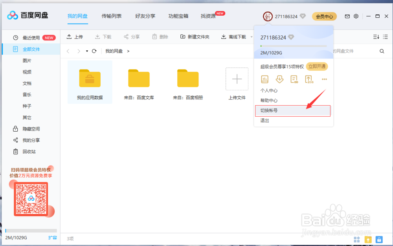Image resolution: width=393 pixels, height=246 pixels.
Task: Click the refresh icon in navigation bar
Action: [x=94, y=51]
